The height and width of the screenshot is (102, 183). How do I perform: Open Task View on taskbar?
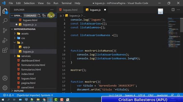(14, 99)
